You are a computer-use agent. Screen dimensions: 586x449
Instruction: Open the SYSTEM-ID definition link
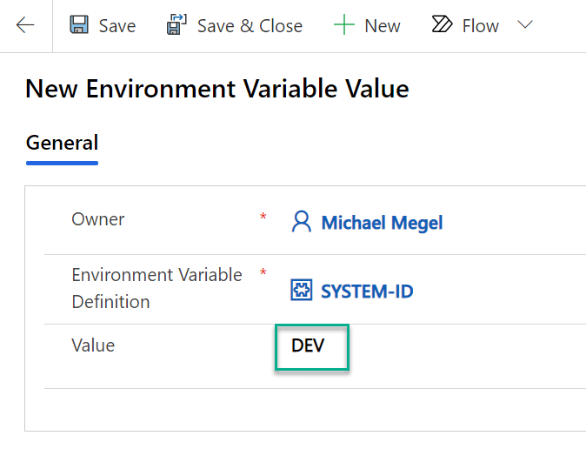point(367,292)
